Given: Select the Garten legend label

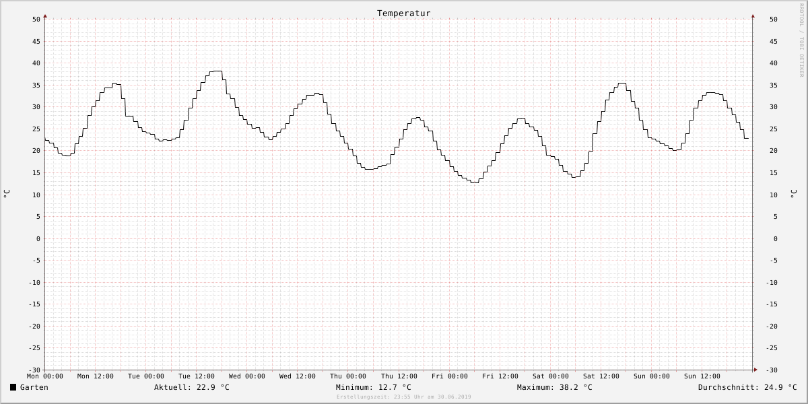Looking at the screenshot, I should 34,387.
